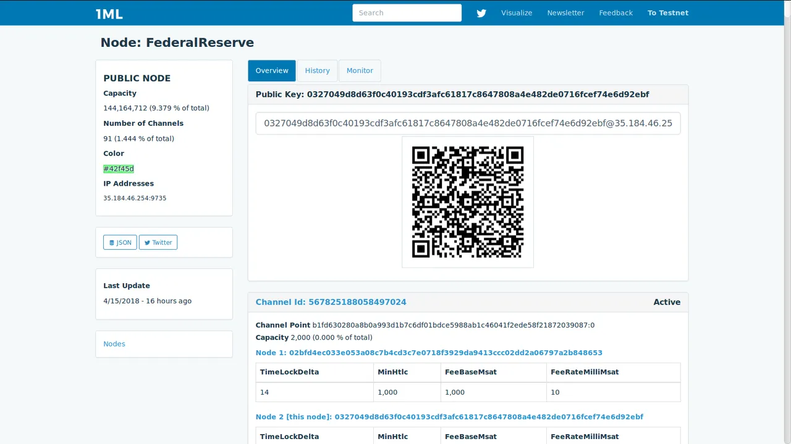Click the node QR code image
Viewport: 791px width, 444px height.
point(468,202)
